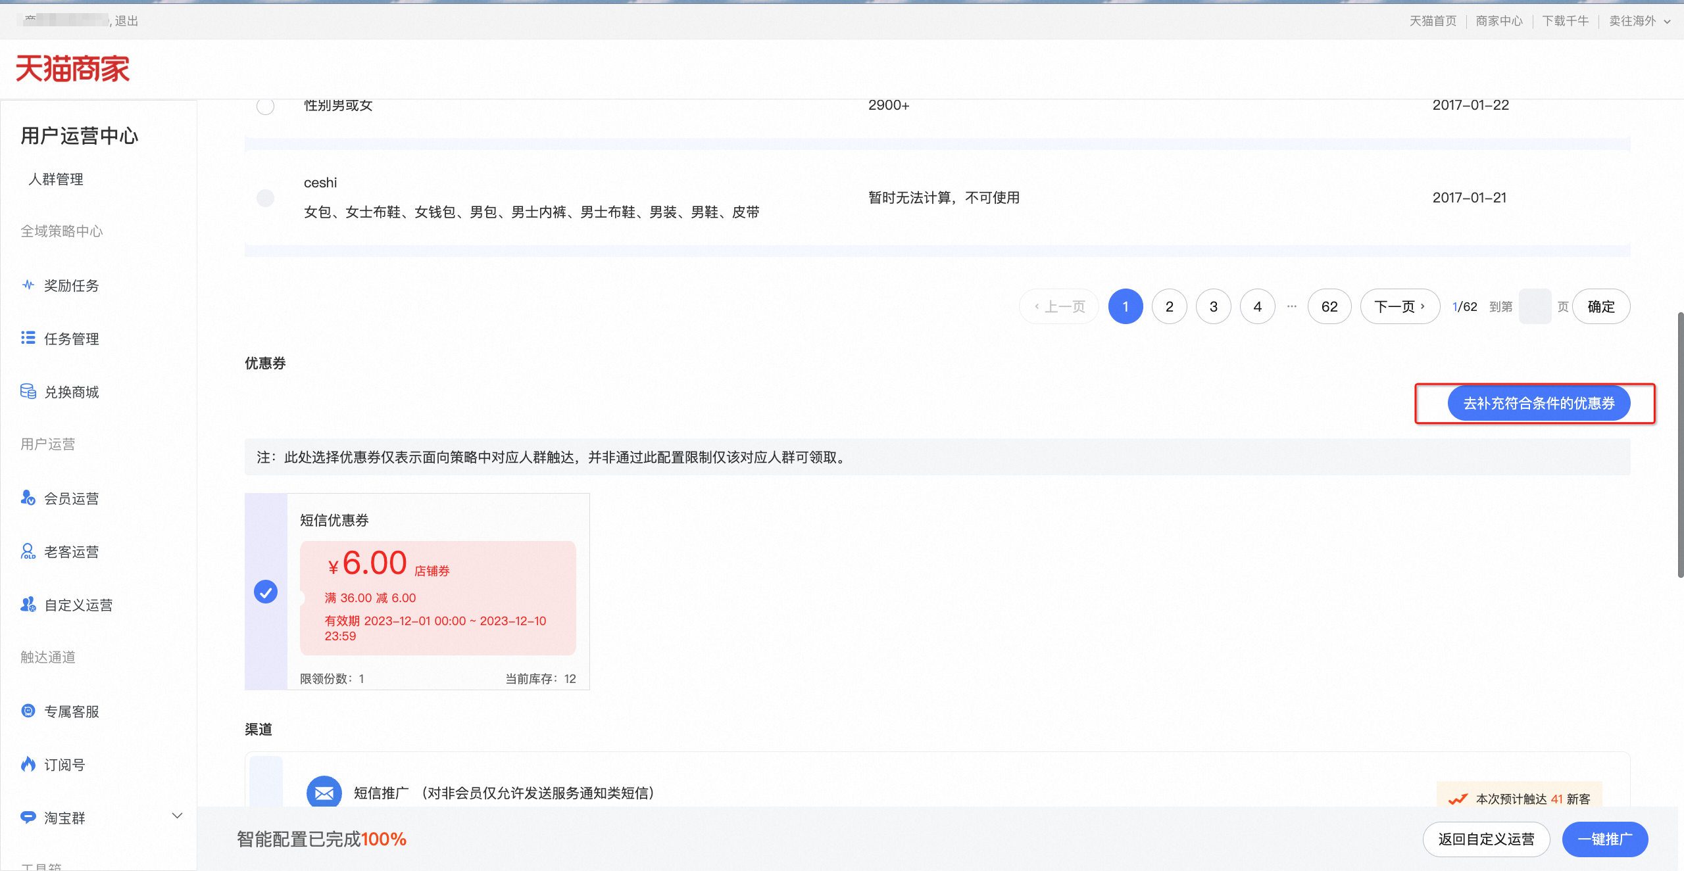Click the 会员运营 user icon

pyautogui.click(x=28, y=498)
